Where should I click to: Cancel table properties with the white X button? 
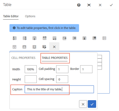[x=83, y=104]
